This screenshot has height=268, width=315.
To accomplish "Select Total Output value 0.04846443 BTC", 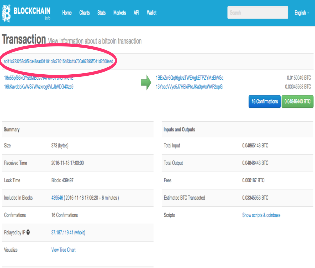I will [255, 163].
